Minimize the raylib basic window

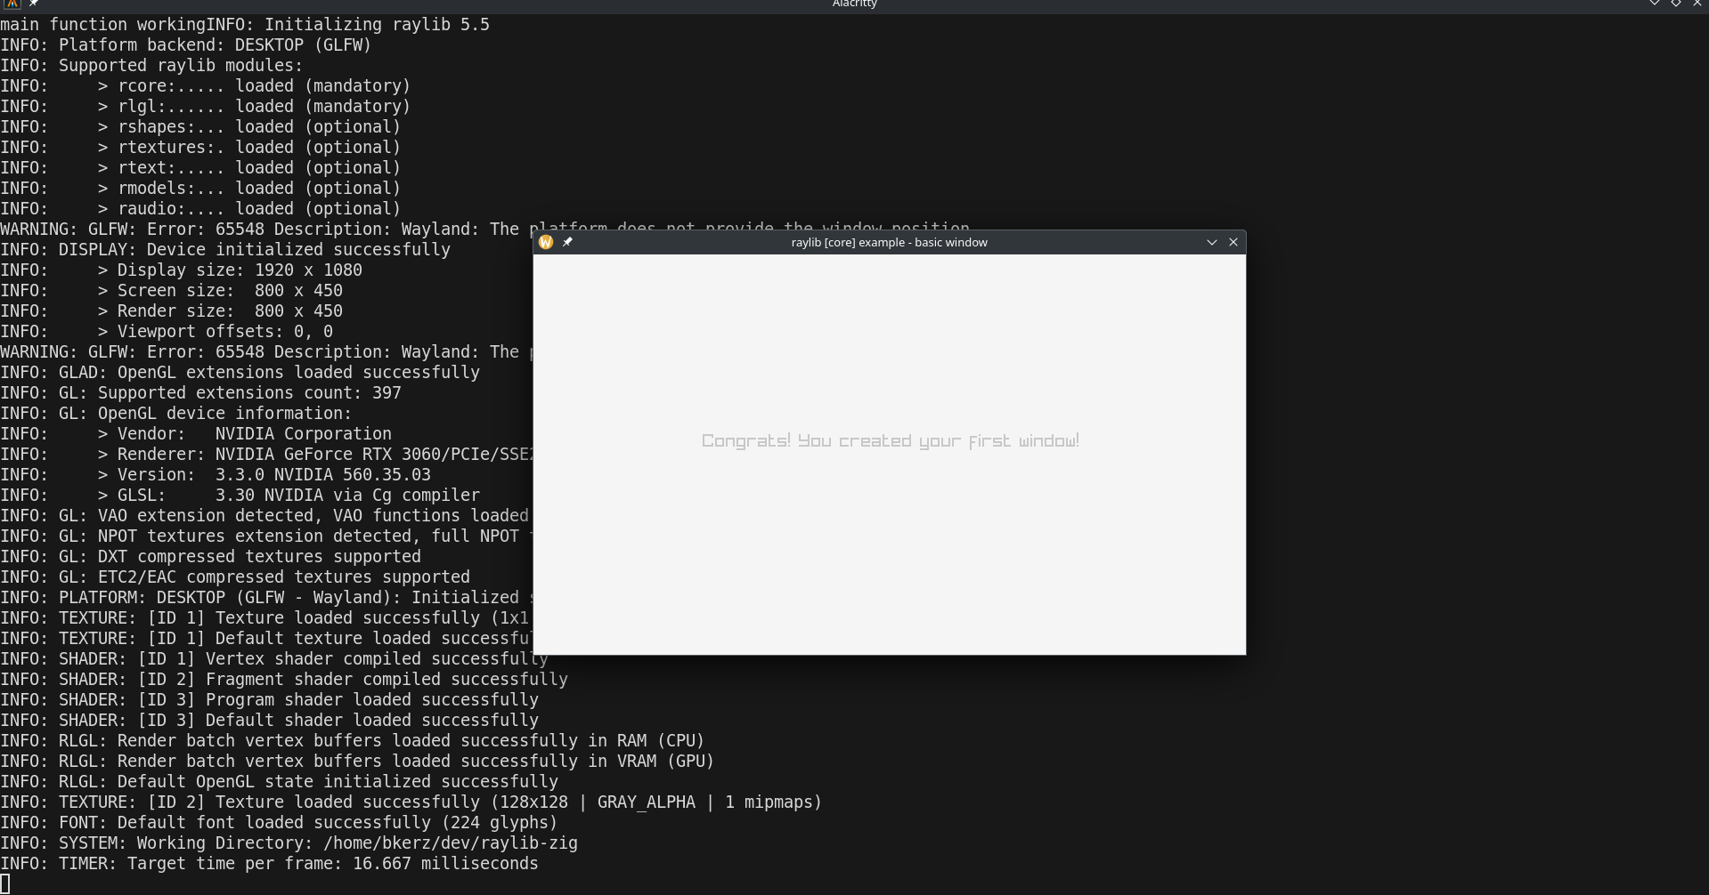click(x=1211, y=242)
